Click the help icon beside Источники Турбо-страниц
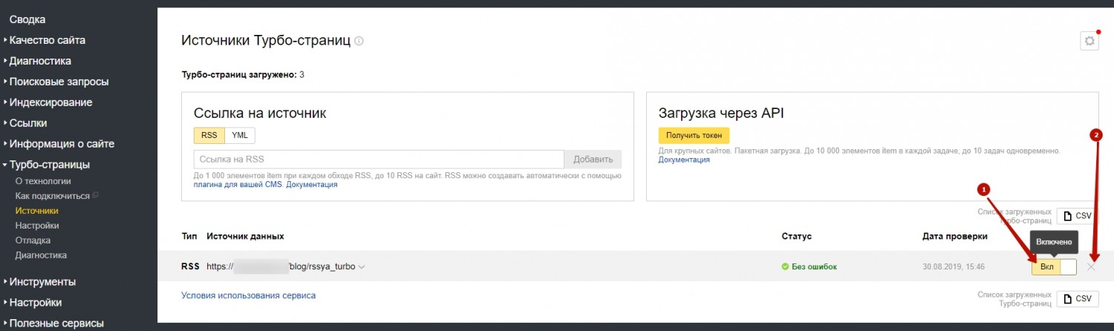Viewport: 1114px width, 331px height. [x=359, y=41]
